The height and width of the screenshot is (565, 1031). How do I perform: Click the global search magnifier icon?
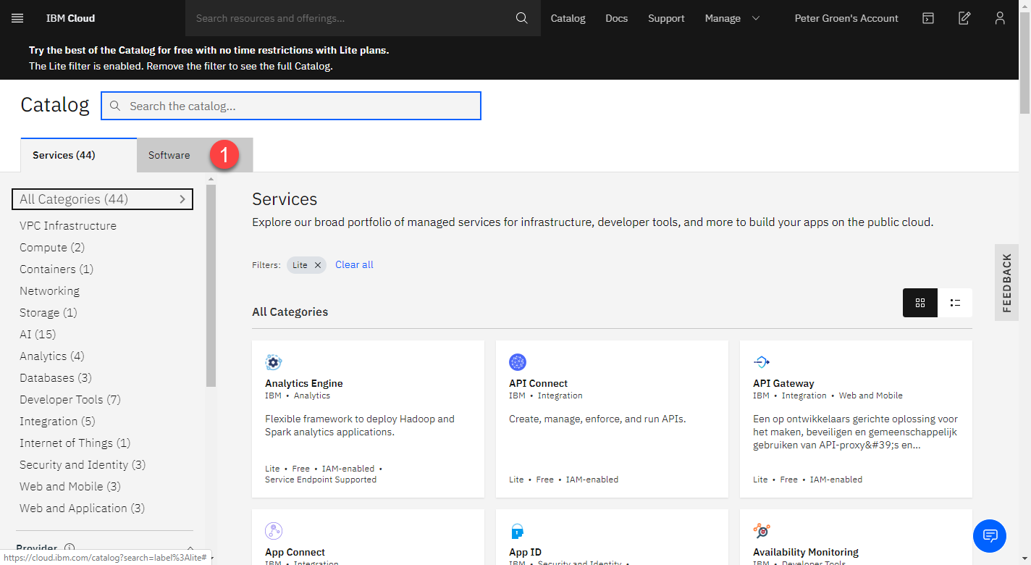(x=521, y=18)
